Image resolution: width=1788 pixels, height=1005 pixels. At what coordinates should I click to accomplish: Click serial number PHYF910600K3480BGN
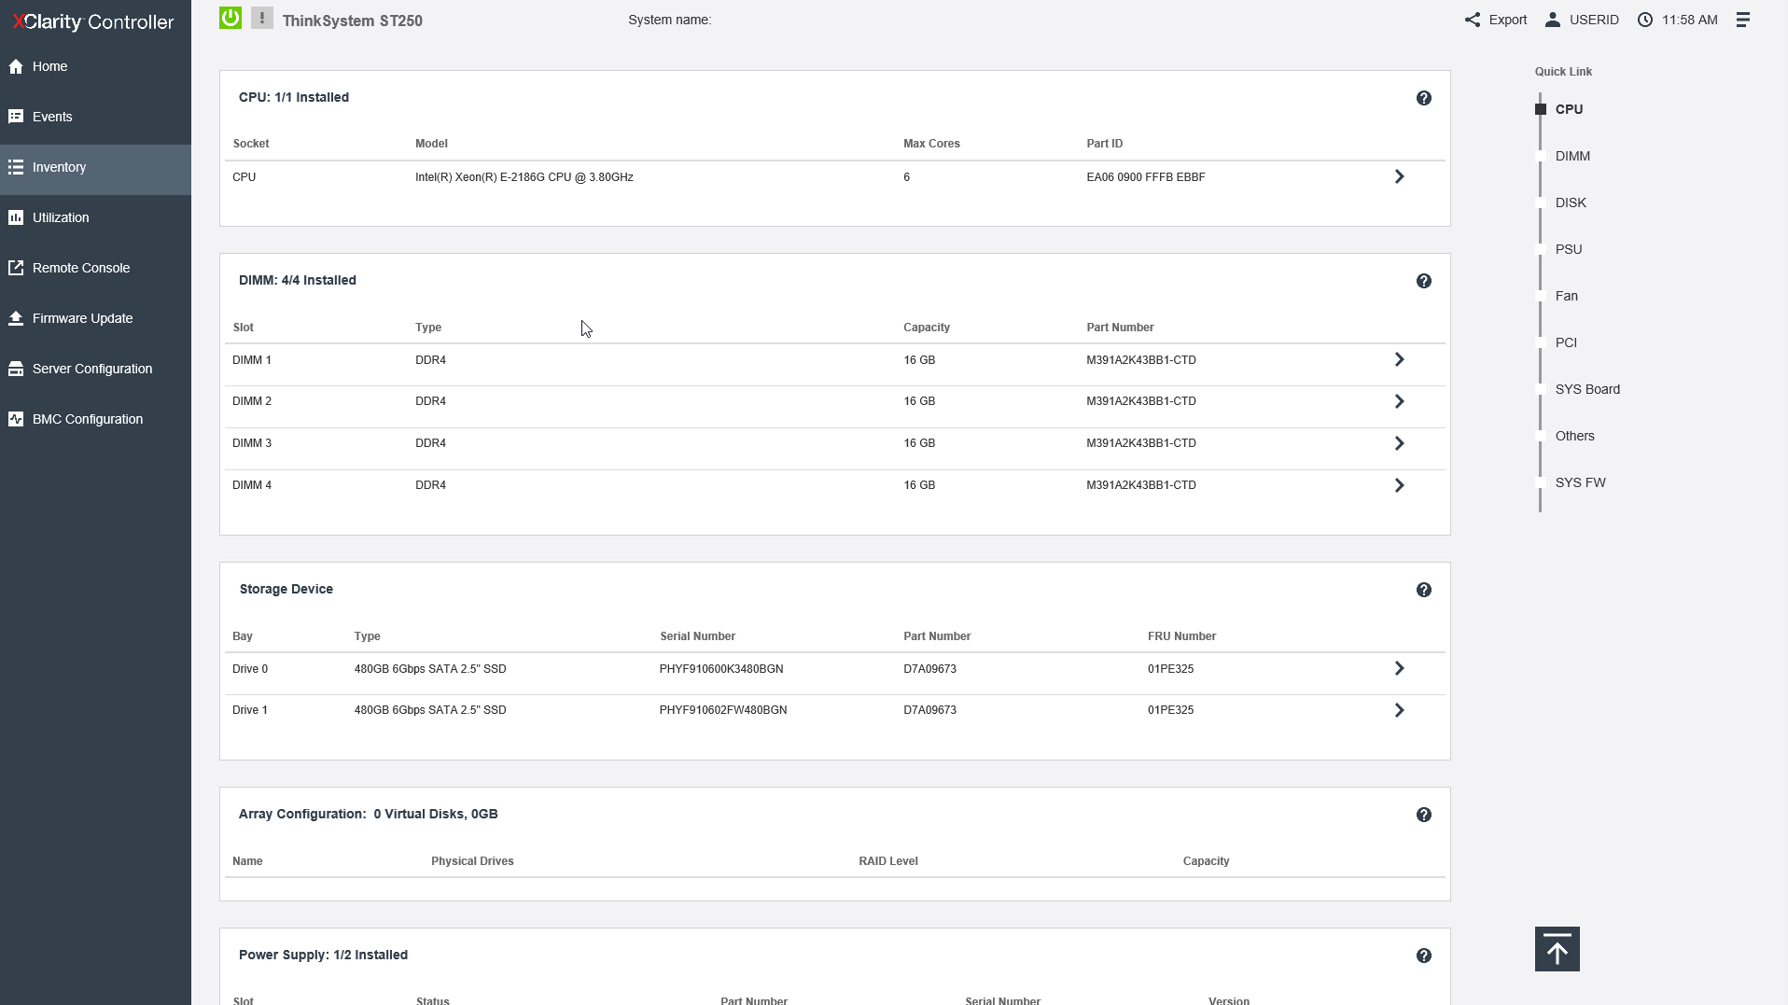click(721, 669)
